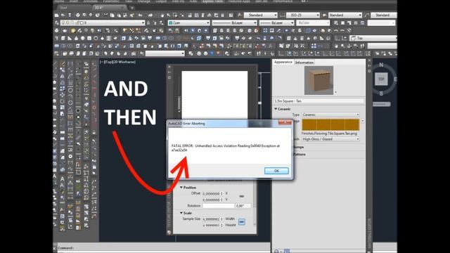
Task: Open the material preview options arrow
Action: click(335, 92)
